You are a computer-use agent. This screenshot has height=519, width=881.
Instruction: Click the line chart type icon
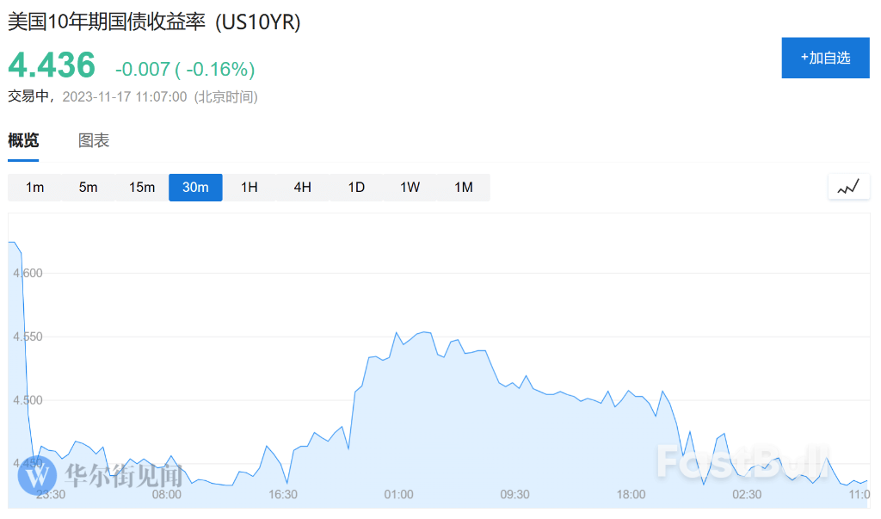click(x=848, y=188)
